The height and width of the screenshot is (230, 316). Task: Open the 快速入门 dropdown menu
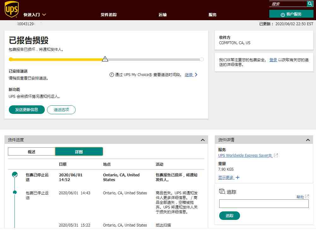35,15
